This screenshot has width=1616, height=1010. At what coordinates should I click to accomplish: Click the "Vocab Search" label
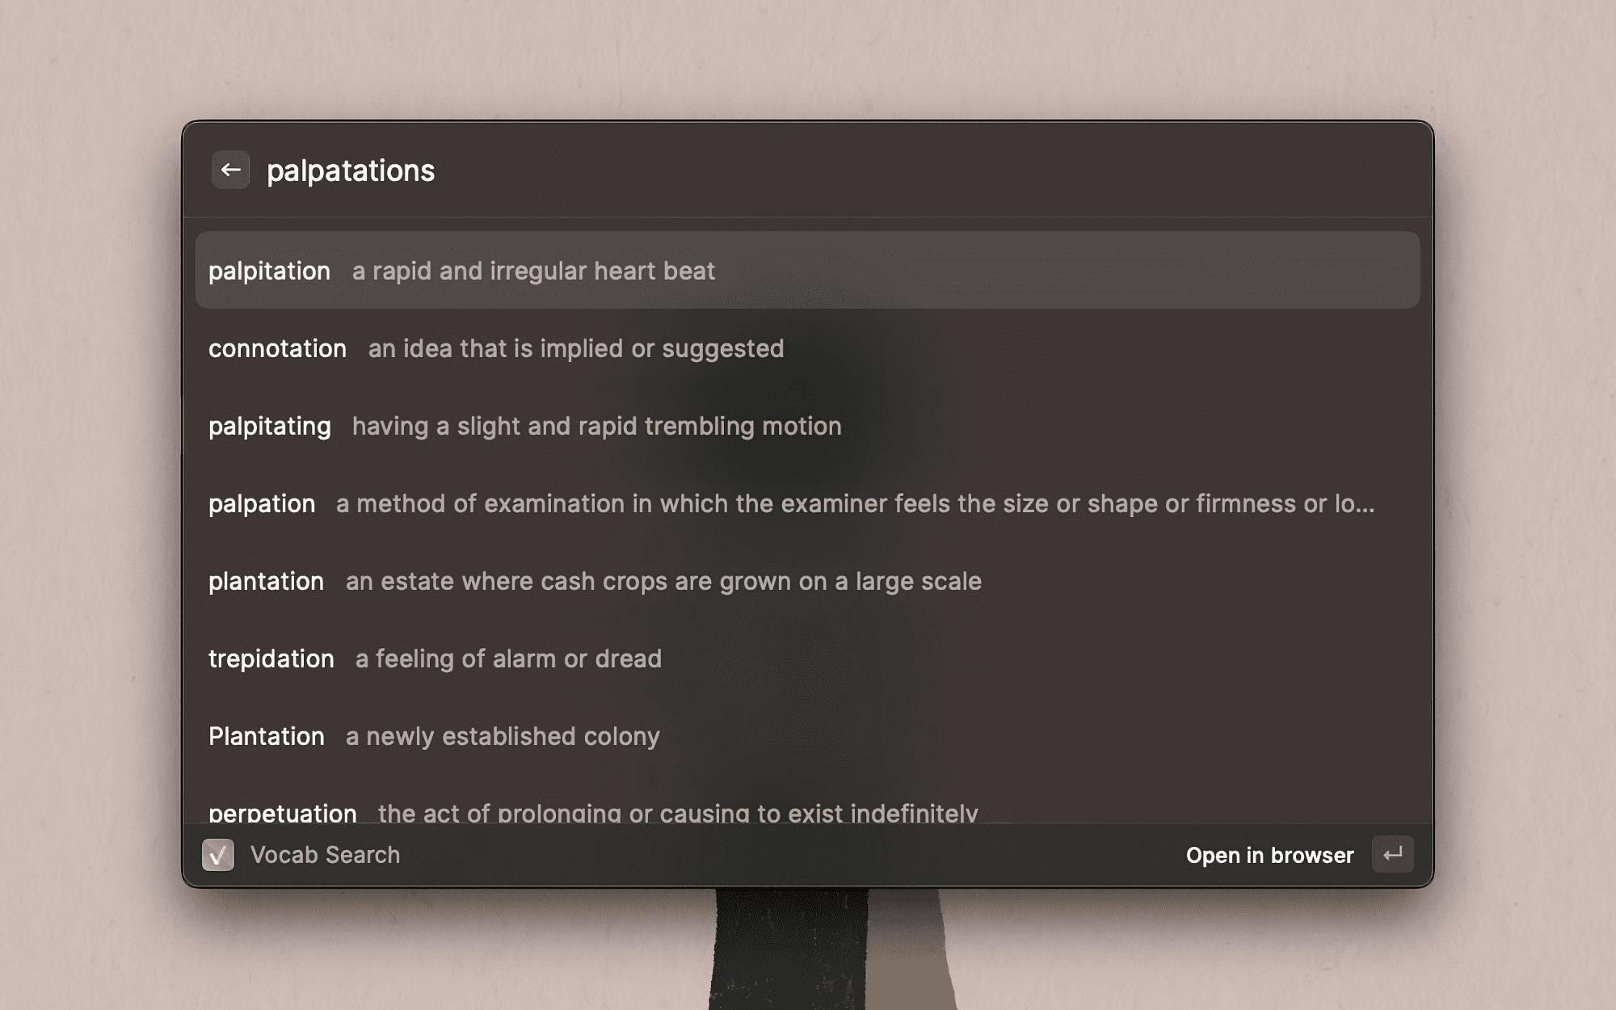click(x=325, y=855)
